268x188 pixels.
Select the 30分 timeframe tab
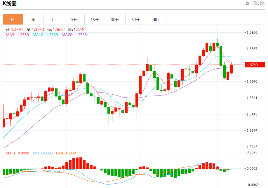click(115, 20)
